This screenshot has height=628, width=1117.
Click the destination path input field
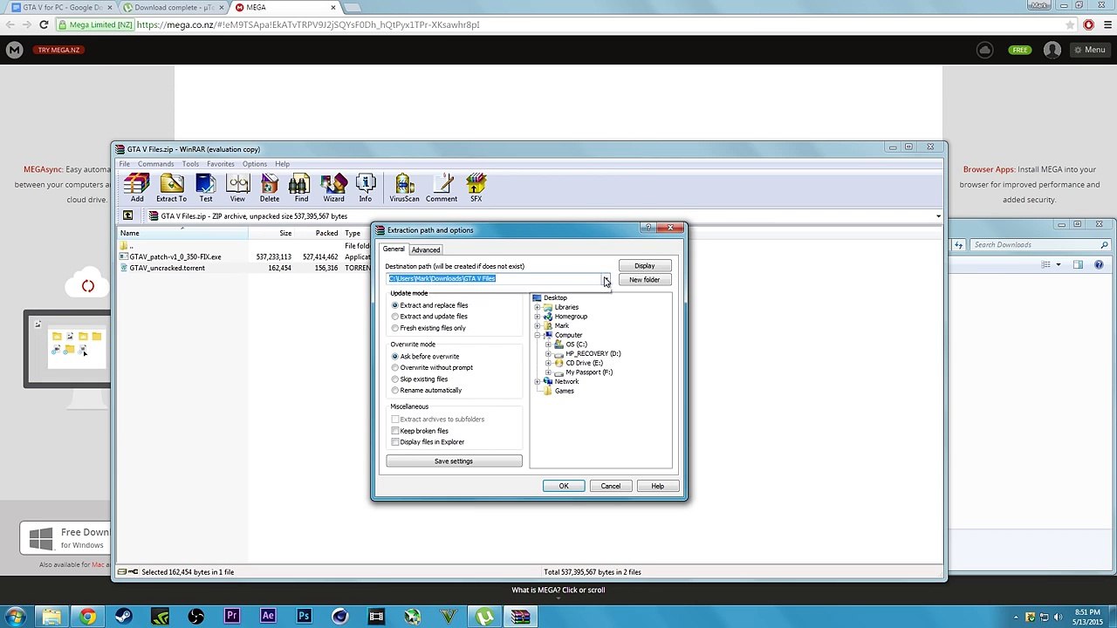[494, 279]
